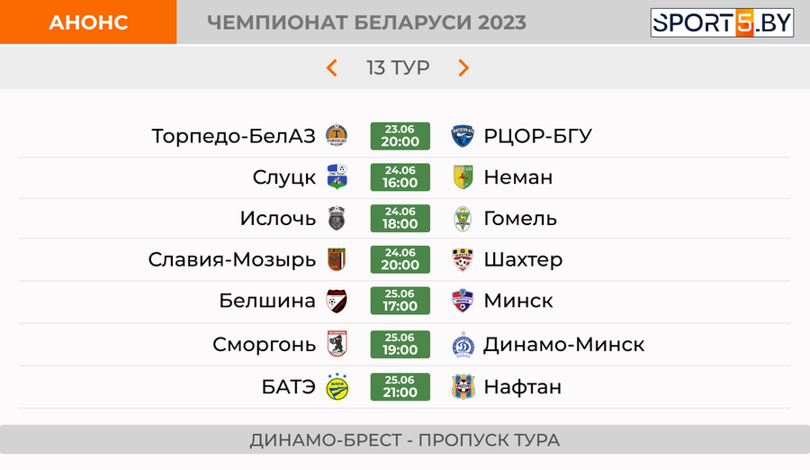Open the Шахтер club emblem
This screenshot has width=810, height=470.
(463, 259)
